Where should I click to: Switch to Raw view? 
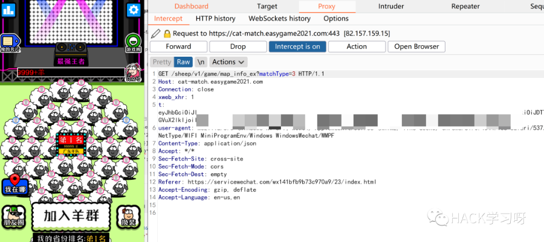tap(183, 62)
